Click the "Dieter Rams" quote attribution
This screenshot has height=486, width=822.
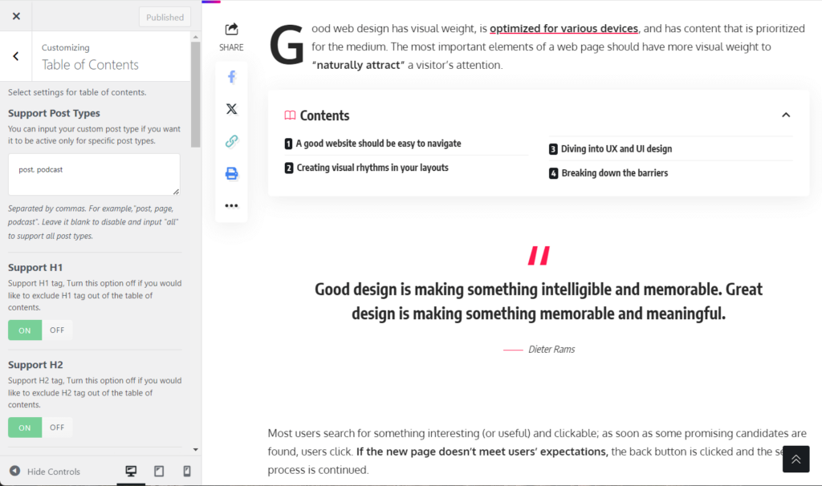pyautogui.click(x=551, y=350)
